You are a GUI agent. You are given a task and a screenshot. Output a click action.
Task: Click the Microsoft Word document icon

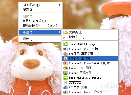pyautogui.click(x=65, y=49)
